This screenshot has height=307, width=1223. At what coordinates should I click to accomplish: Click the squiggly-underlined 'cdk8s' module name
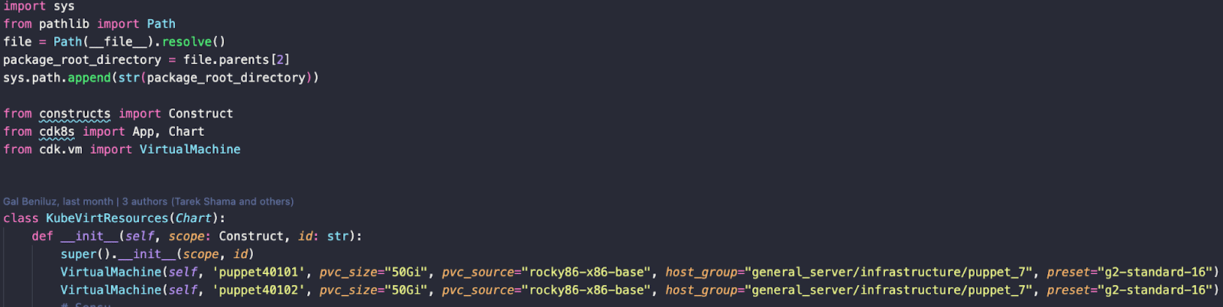[x=57, y=131]
